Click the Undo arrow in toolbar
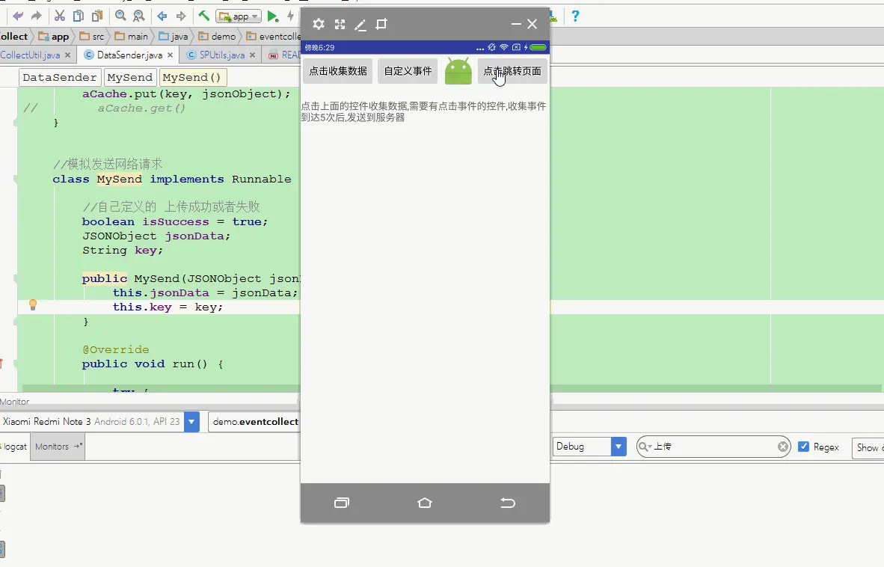Viewport: 884px width, 567px height. (17, 16)
